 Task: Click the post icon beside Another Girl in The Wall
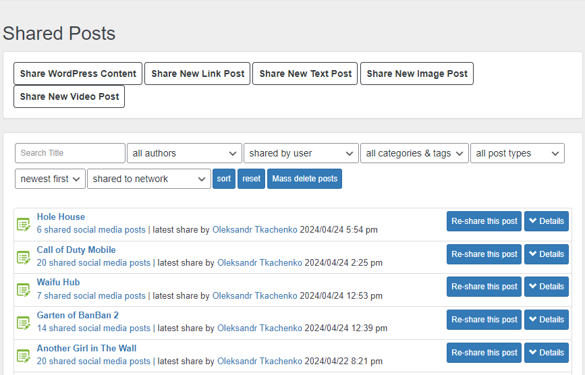point(24,355)
